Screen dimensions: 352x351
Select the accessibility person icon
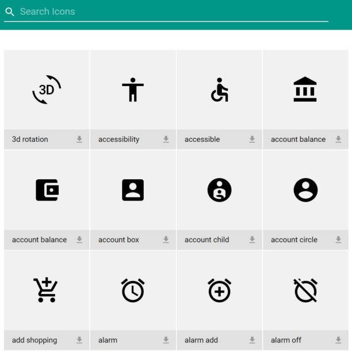point(133,90)
